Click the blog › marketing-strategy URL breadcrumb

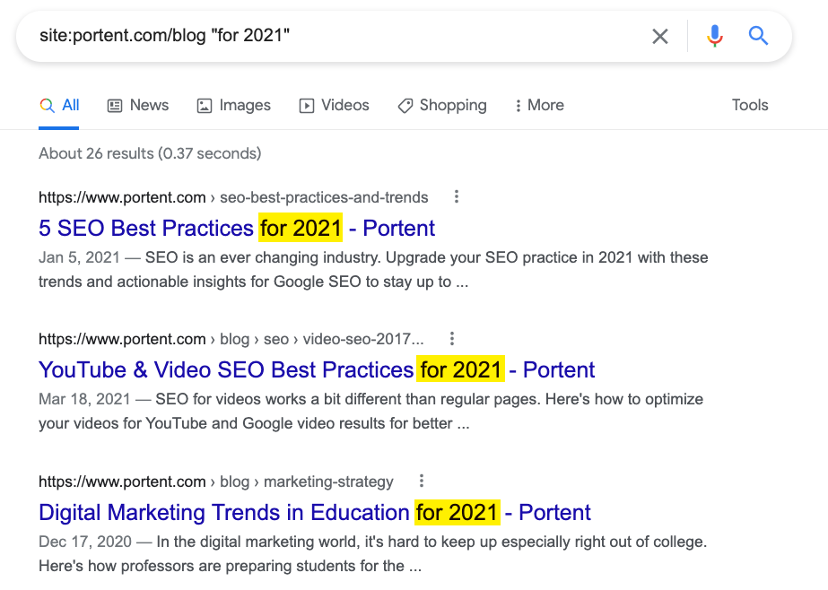(x=306, y=482)
